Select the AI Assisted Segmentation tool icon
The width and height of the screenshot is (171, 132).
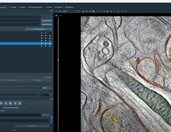click(x=25, y=103)
